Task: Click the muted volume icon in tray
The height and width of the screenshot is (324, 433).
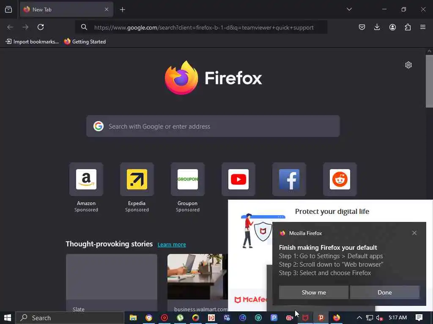Action: tap(380, 318)
